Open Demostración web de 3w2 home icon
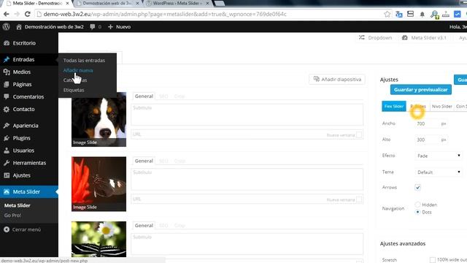This screenshot has height=263, width=467. tap(19, 27)
